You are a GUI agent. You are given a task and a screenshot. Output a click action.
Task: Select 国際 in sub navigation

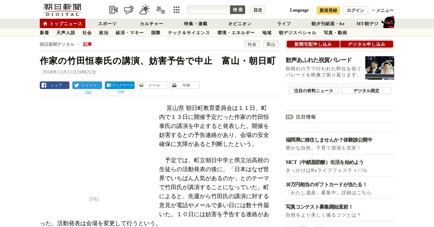[x=156, y=32]
